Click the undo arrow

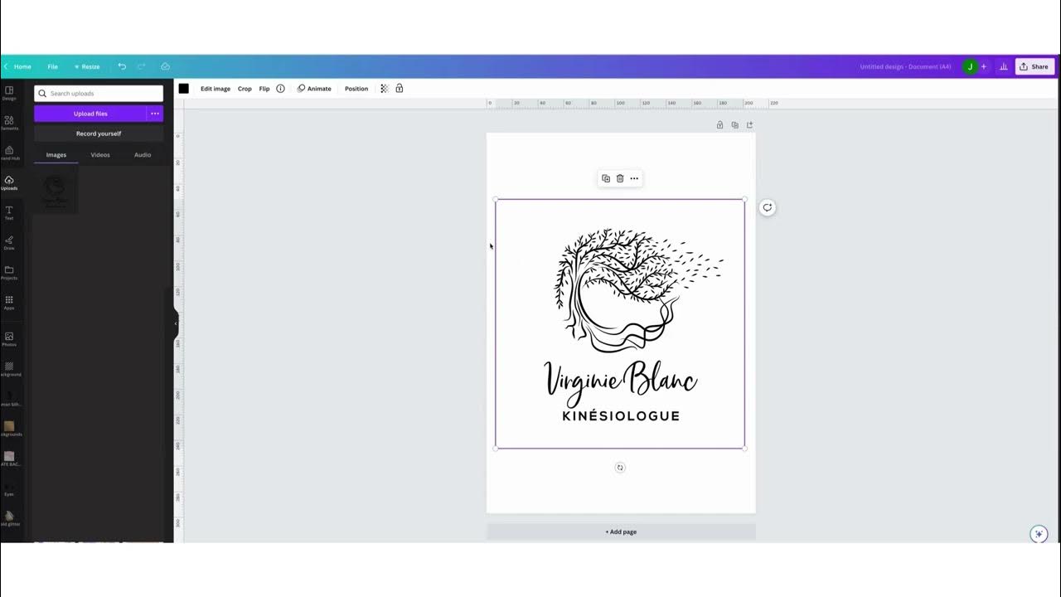click(122, 66)
